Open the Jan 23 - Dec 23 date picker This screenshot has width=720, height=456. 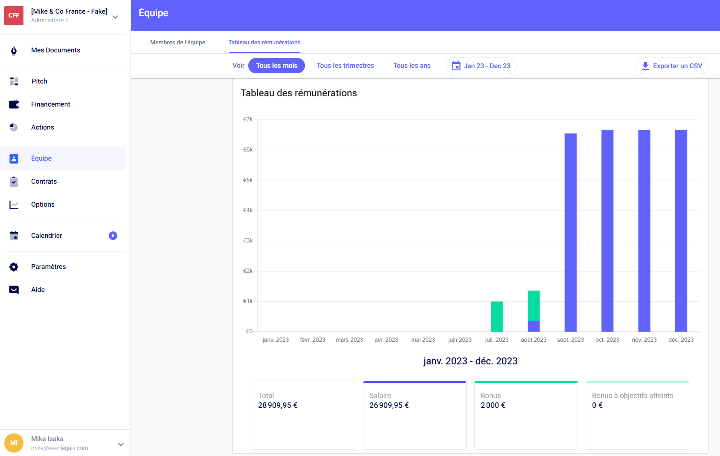[481, 66]
